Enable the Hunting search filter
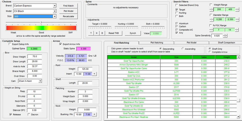This screenshot has width=242, height=121. [177, 13]
